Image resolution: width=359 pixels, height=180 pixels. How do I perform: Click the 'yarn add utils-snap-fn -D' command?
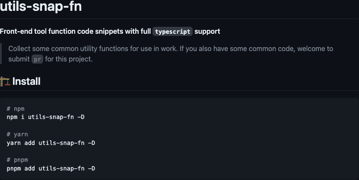pos(51,143)
